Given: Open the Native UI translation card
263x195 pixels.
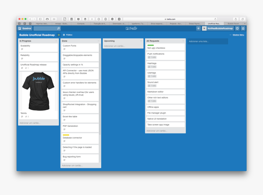Looking at the screenshot, I should [165, 119].
